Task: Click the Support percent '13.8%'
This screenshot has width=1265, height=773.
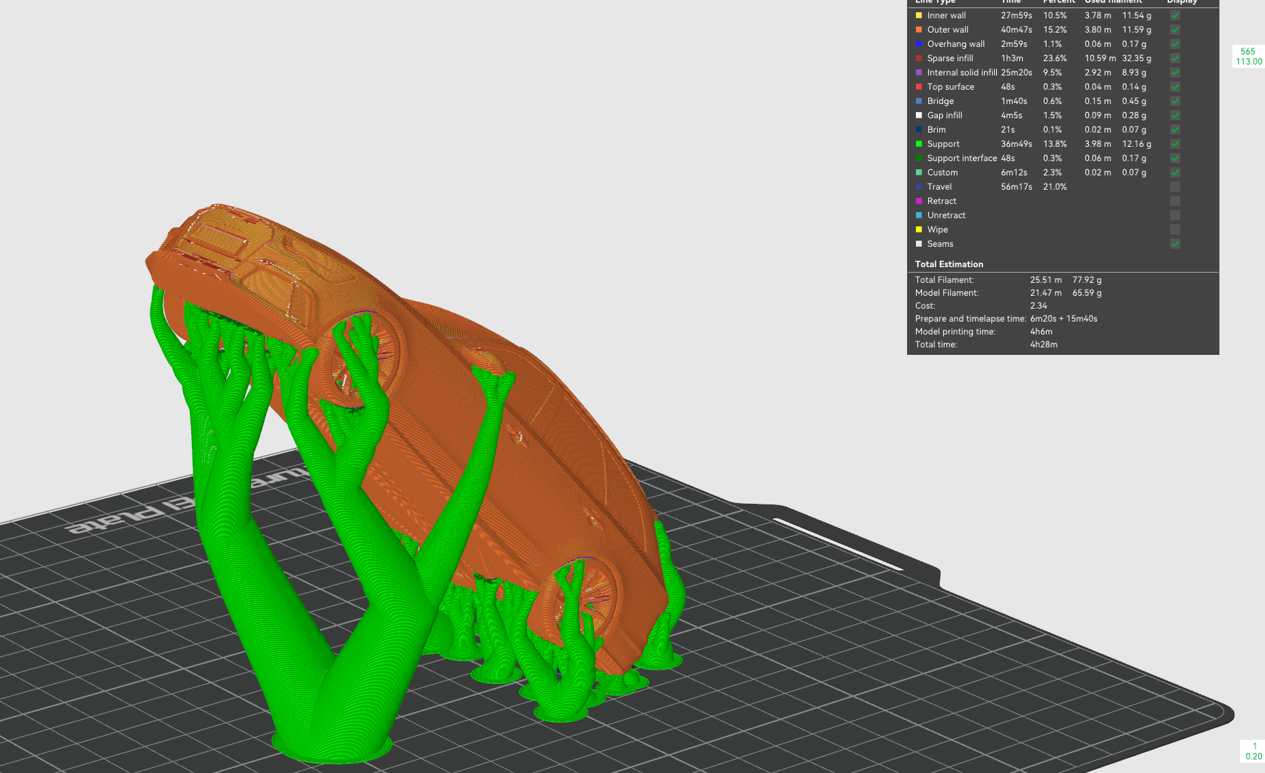Action: tap(1055, 144)
